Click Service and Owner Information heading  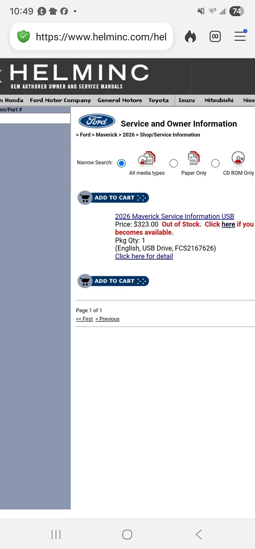click(179, 124)
